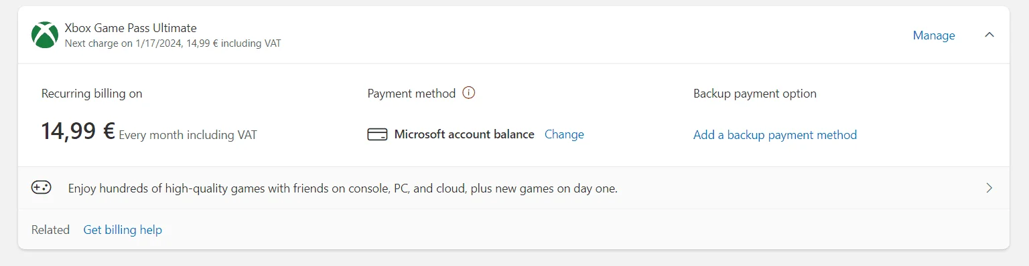Click the Microsoft account balance label

(x=464, y=134)
